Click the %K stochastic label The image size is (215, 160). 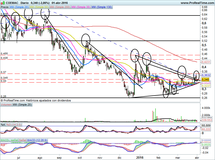[x=3, y=125]
